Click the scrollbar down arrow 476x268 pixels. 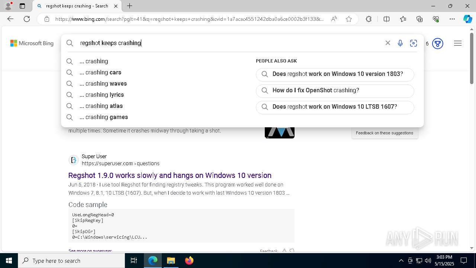click(472, 248)
